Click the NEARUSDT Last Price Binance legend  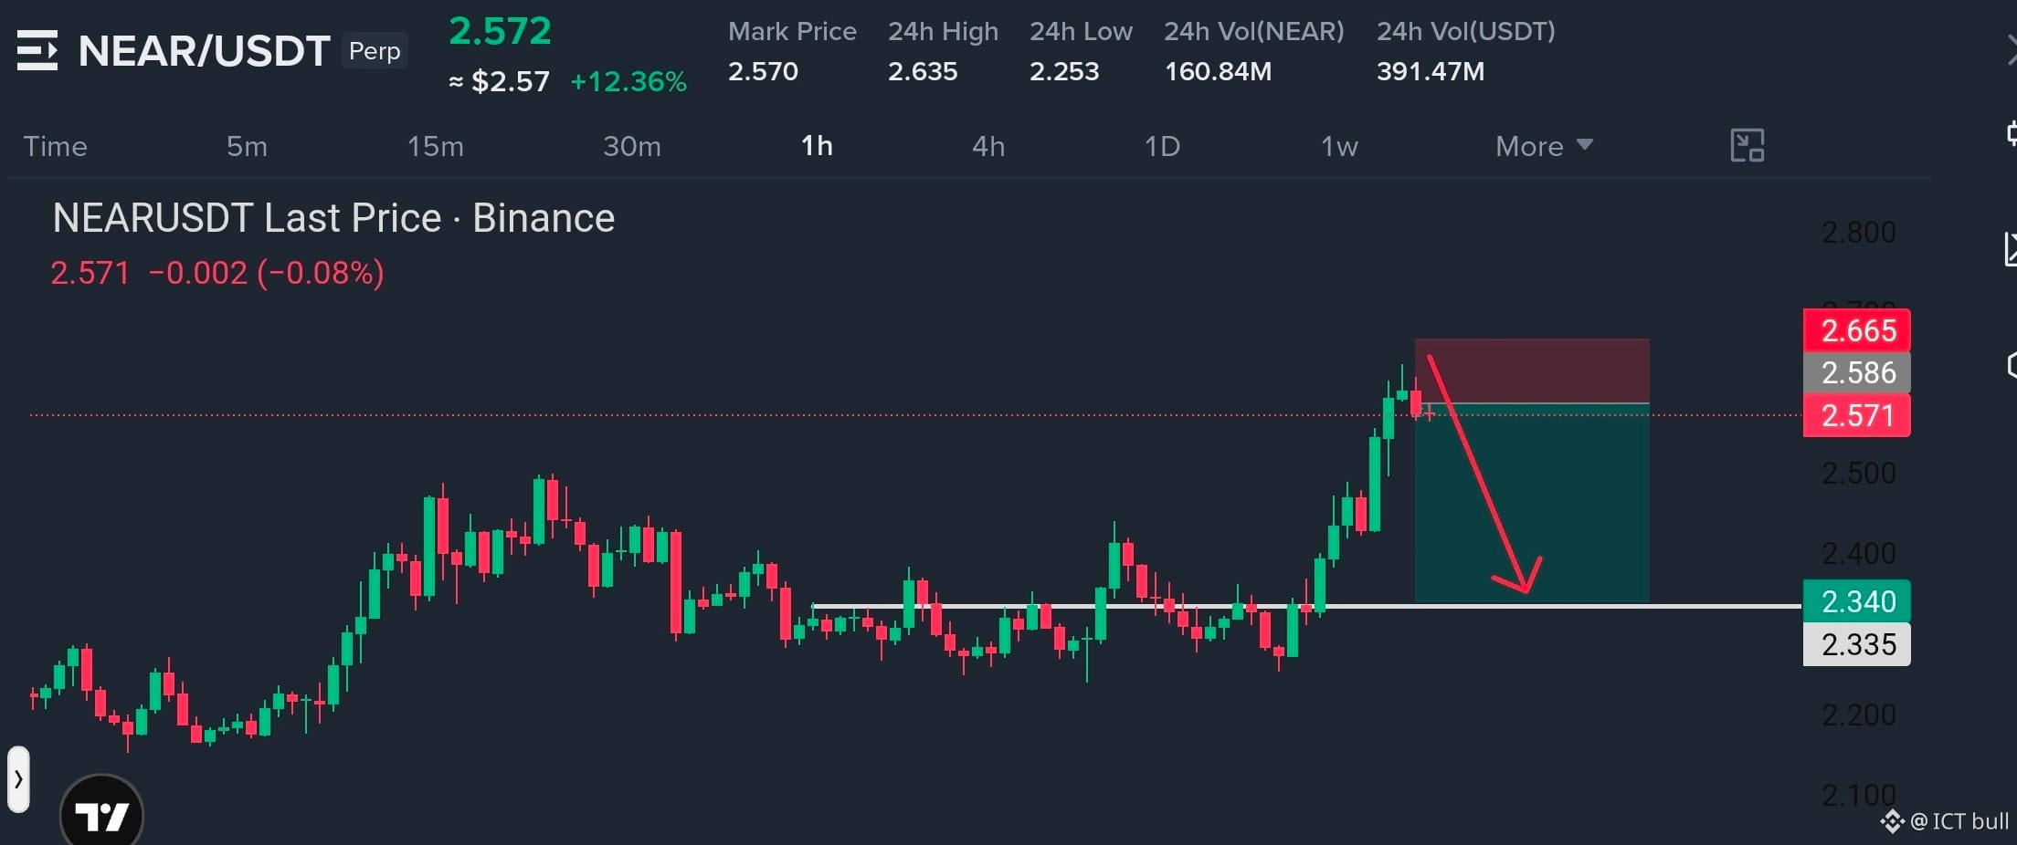[x=333, y=218]
